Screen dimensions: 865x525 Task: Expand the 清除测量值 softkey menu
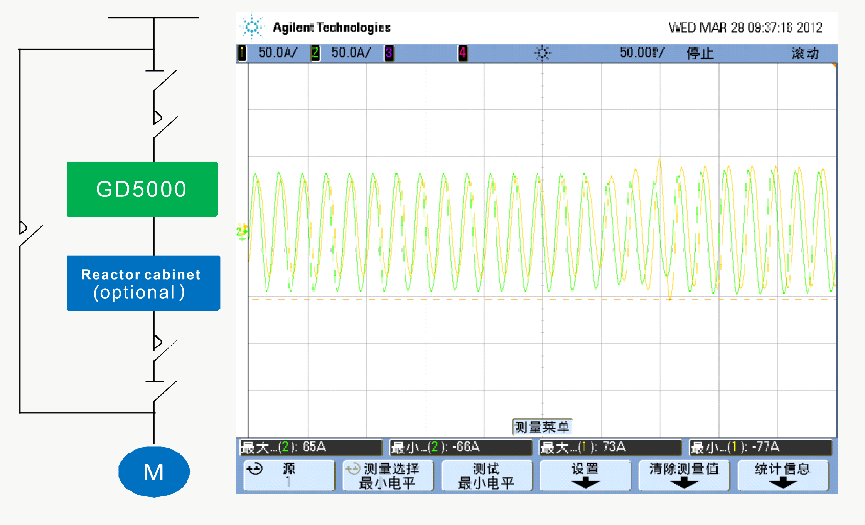(x=684, y=476)
